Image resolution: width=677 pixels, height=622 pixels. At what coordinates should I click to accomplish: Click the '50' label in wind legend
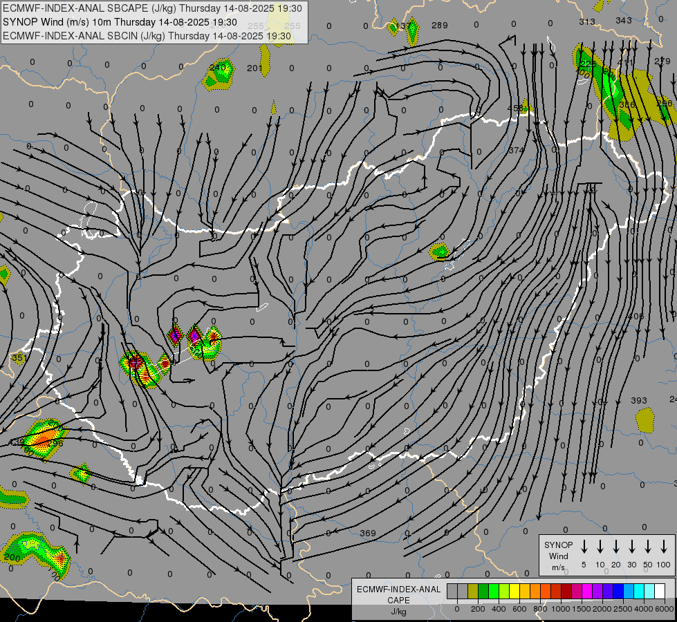(648, 565)
